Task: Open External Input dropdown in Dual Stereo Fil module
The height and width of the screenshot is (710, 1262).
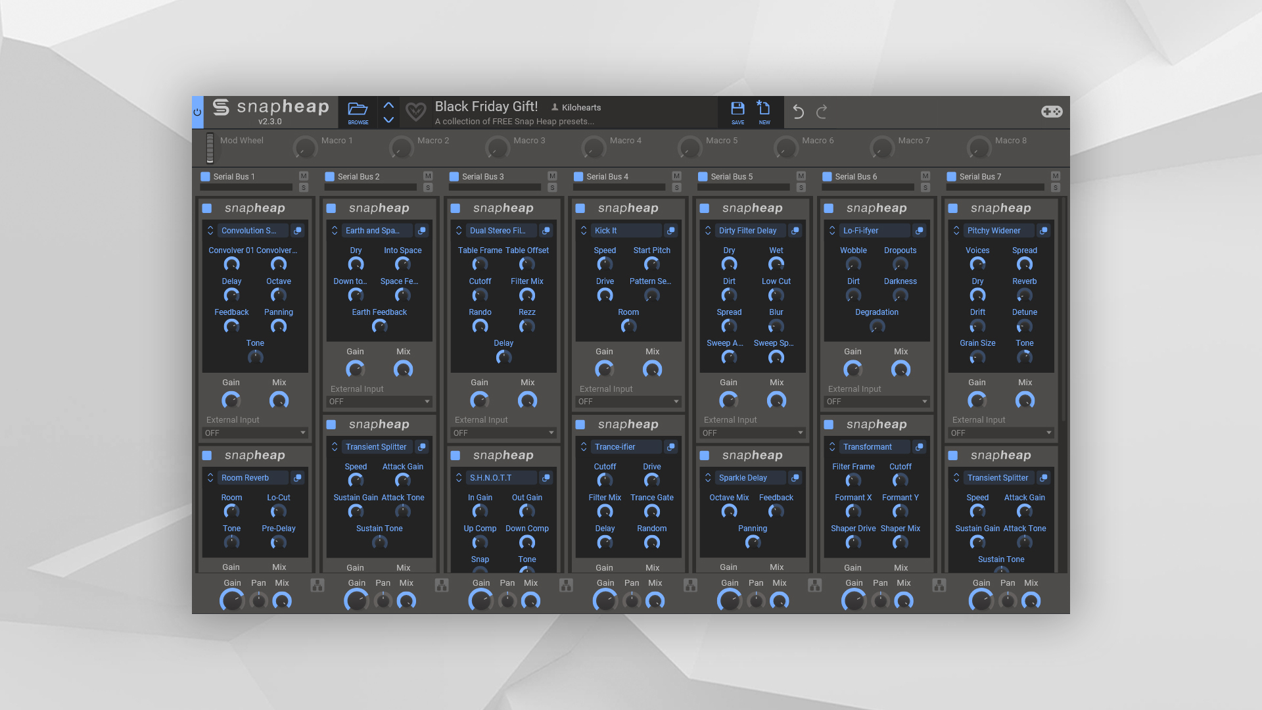Action: point(503,433)
